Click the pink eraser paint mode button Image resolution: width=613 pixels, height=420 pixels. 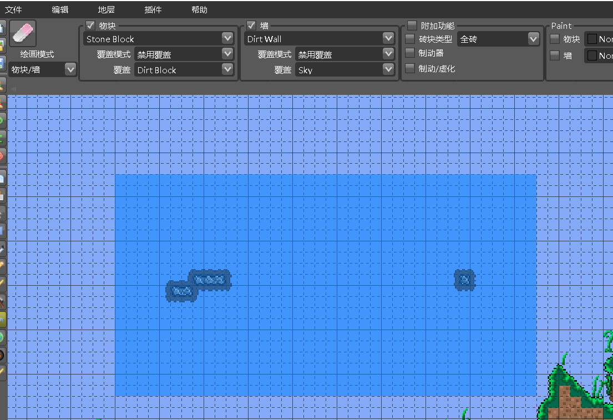[x=23, y=34]
